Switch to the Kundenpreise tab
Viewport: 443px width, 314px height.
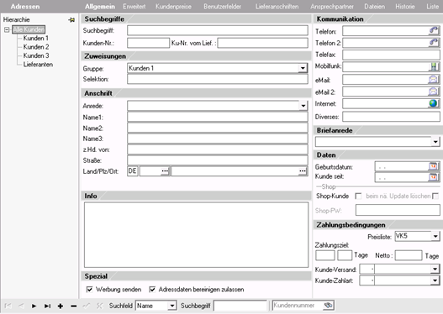[x=173, y=7]
